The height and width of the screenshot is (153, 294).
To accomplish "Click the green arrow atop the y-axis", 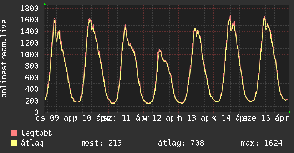I will click(x=45, y=4).
